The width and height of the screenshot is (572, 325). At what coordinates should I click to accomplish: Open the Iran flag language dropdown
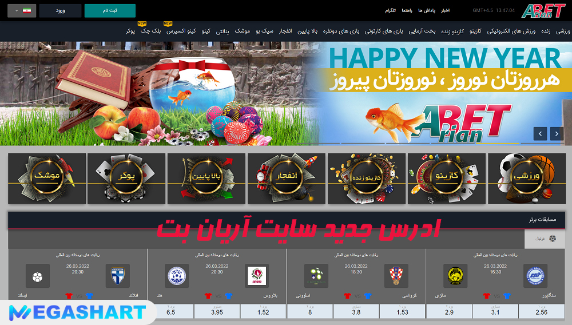pos(22,10)
